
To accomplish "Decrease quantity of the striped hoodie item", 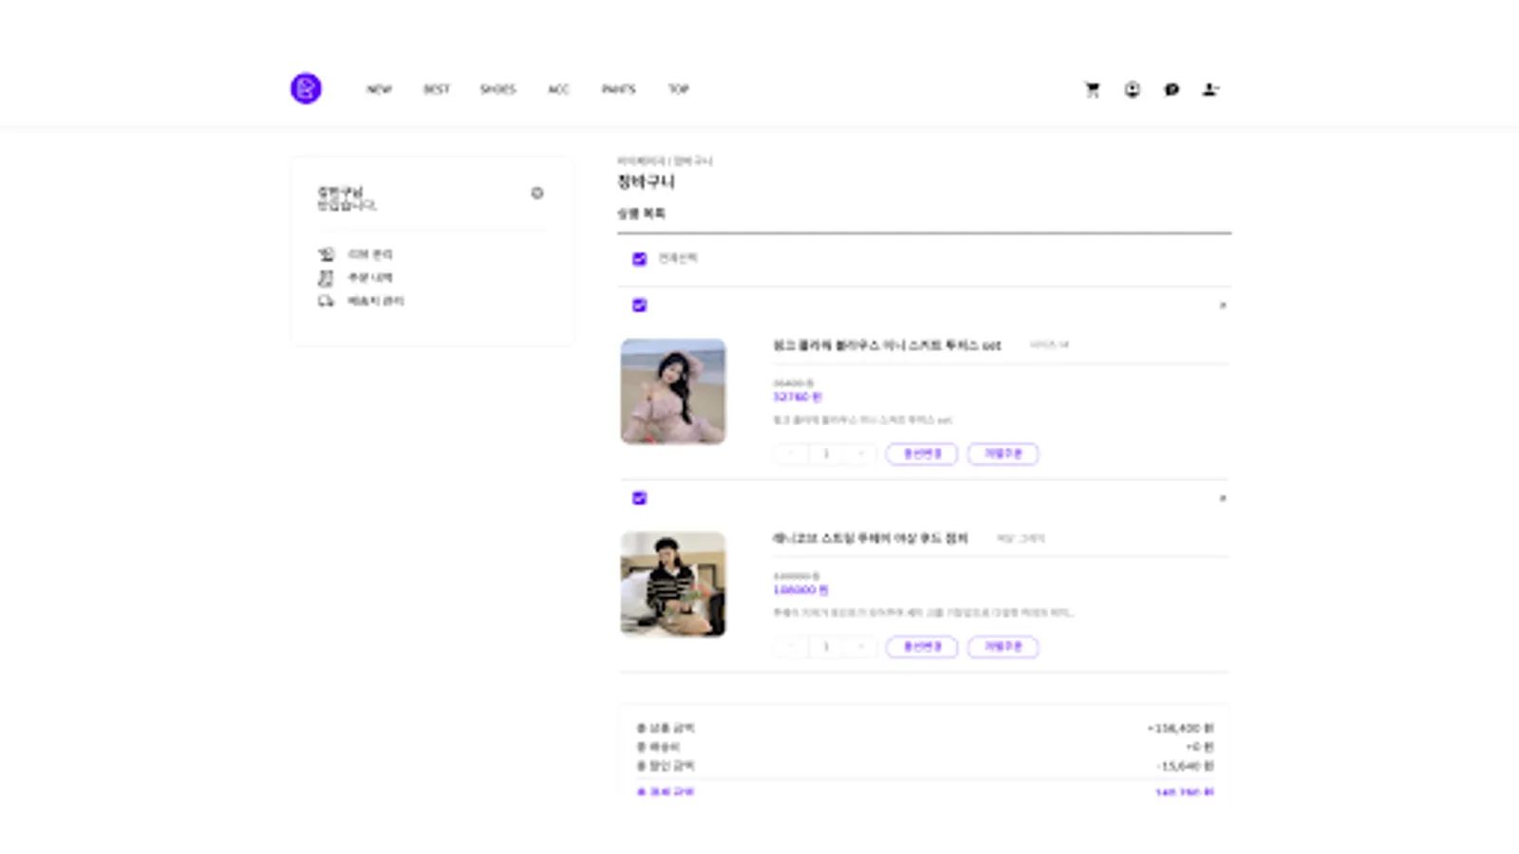I will click(790, 646).
